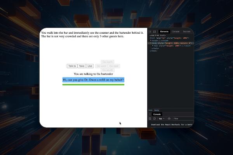
Task: Open the console drawer three-dot menu
Action: point(150,114)
